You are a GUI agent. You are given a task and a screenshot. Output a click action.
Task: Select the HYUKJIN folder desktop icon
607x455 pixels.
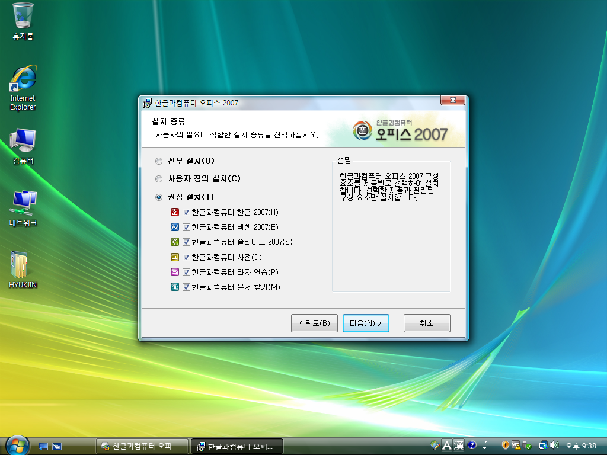pos(23,270)
